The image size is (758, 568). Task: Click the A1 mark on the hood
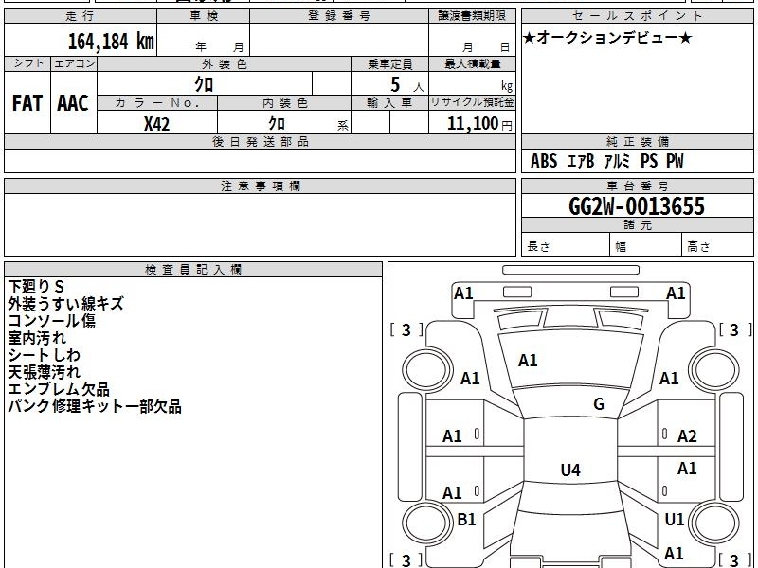pos(528,361)
